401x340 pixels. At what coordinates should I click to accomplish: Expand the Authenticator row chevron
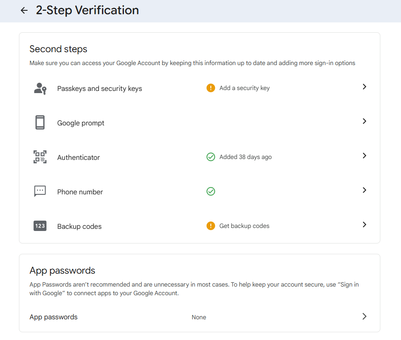(364, 156)
